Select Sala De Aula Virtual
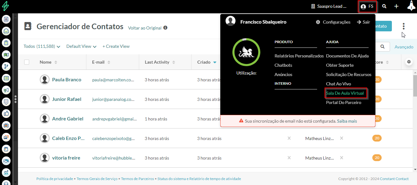417x185 pixels. 345,93
